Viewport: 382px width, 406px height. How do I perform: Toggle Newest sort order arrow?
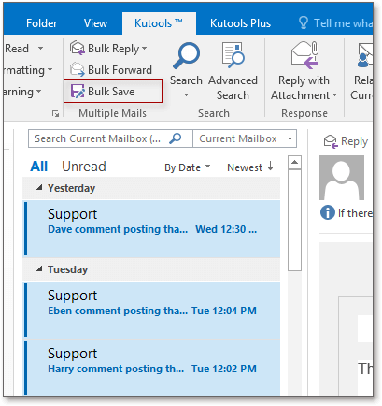[x=270, y=167]
